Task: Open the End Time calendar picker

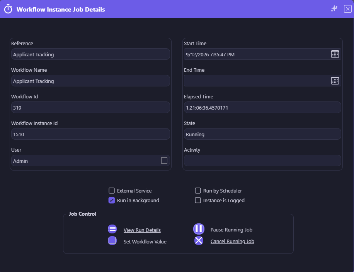Action: click(335, 81)
